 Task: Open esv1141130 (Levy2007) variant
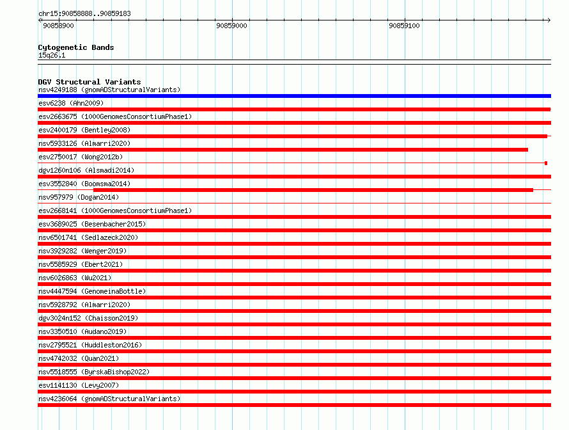pyautogui.click(x=79, y=385)
